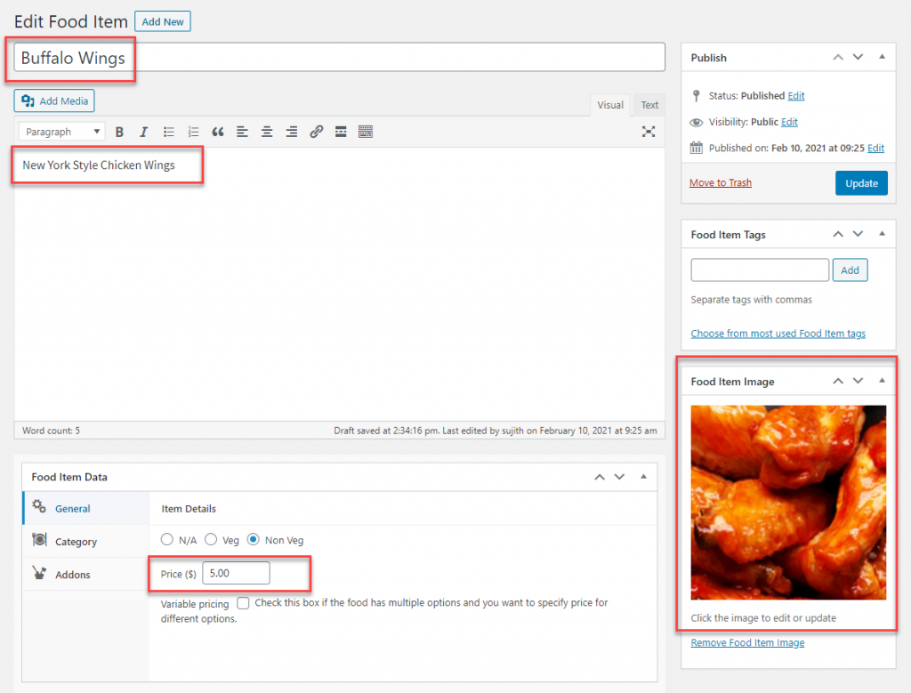Click into the editor text 'New York Style Chicken Wings'

click(x=99, y=165)
